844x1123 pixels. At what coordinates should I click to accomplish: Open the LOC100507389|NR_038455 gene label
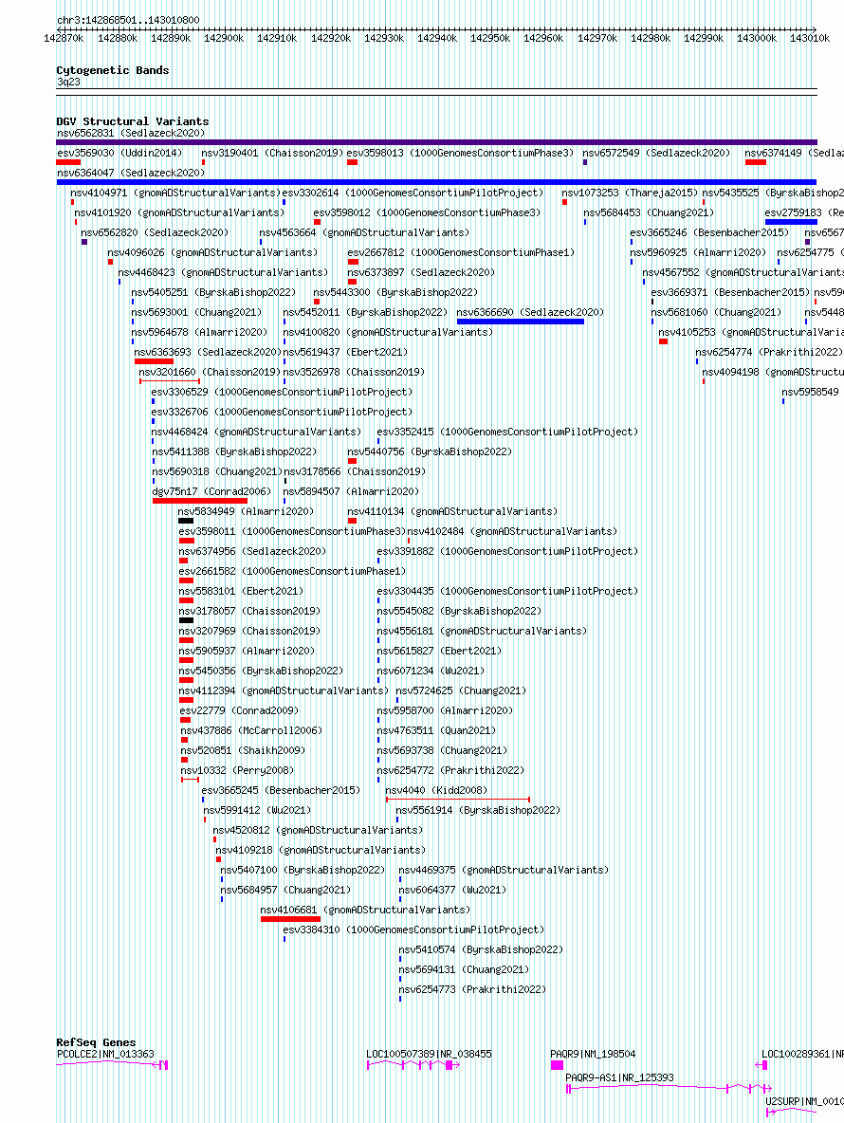[429, 1054]
